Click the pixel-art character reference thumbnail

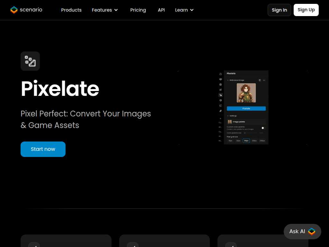[246, 93]
